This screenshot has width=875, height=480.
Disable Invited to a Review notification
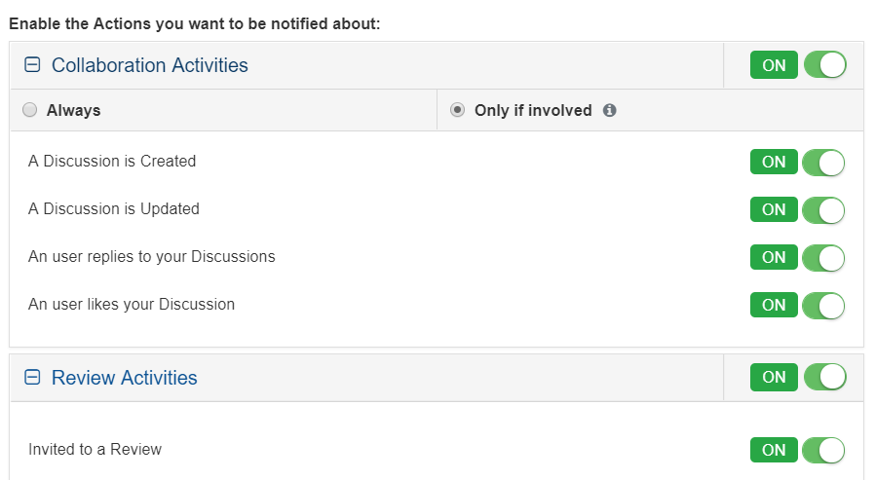click(x=798, y=450)
